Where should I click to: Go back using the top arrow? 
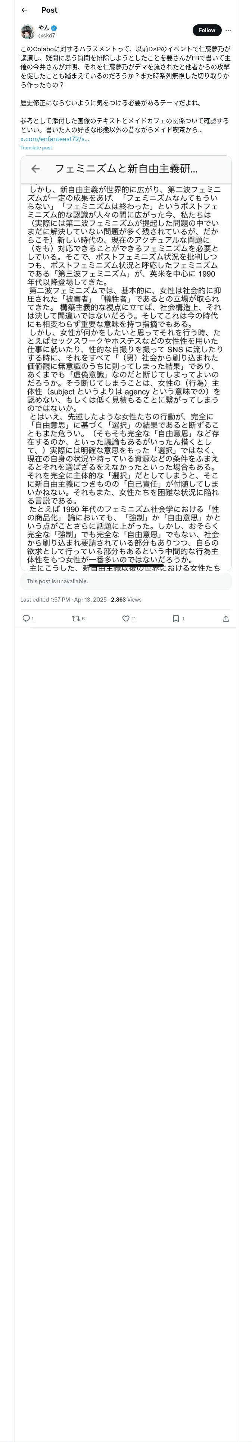click(x=24, y=10)
